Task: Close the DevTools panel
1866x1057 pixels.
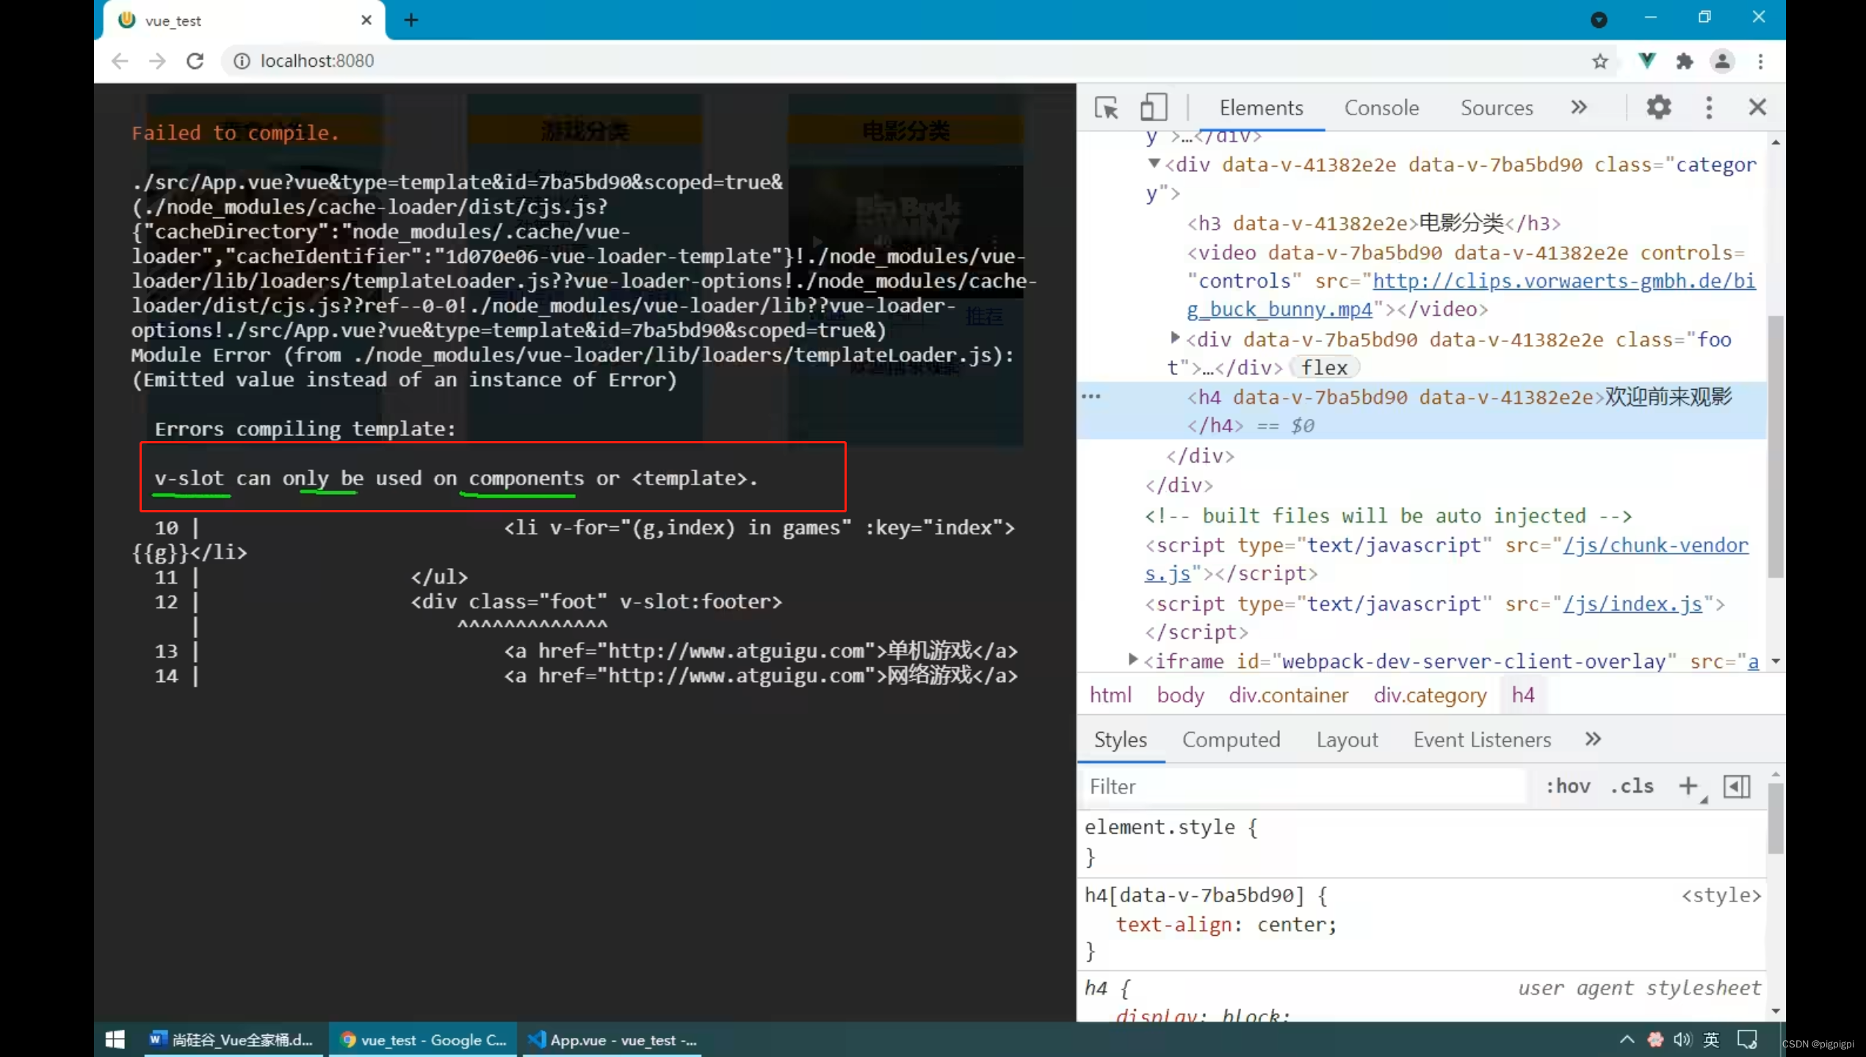Action: [1757, 108]
